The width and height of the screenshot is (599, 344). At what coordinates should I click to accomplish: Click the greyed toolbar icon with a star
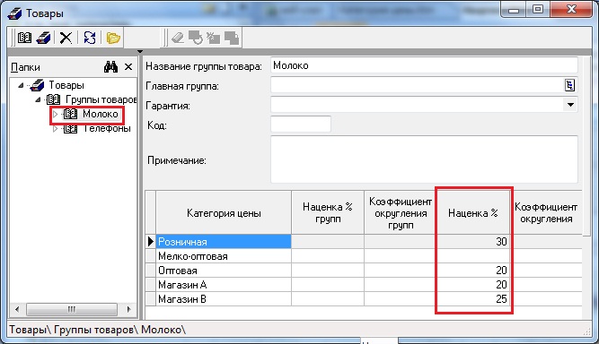(213, 38)
